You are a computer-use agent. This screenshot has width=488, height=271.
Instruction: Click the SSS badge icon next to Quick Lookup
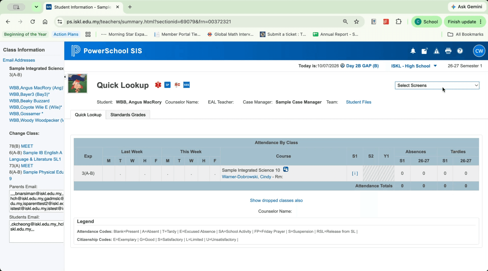pos(186,85)
